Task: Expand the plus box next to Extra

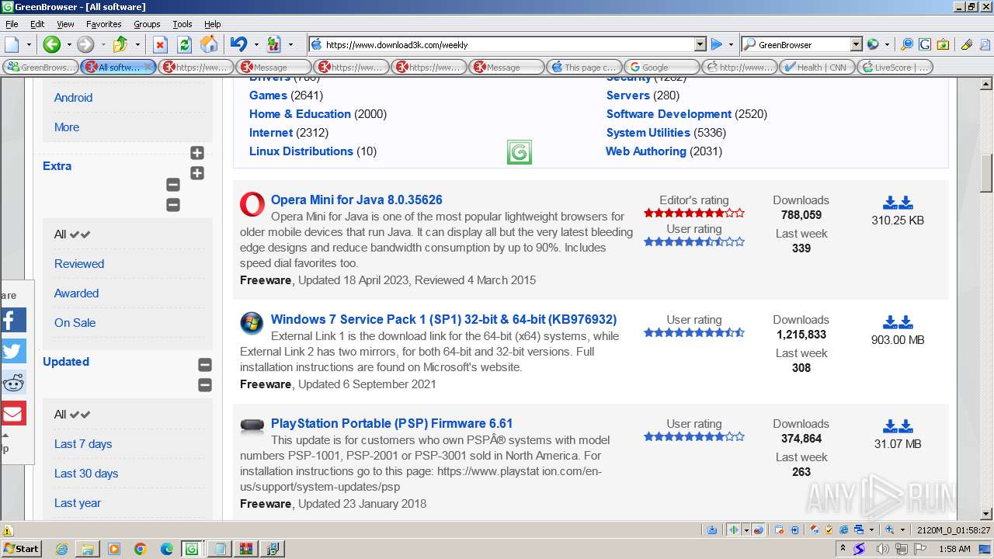Action: pyautogui.click(x=197, y=173)
